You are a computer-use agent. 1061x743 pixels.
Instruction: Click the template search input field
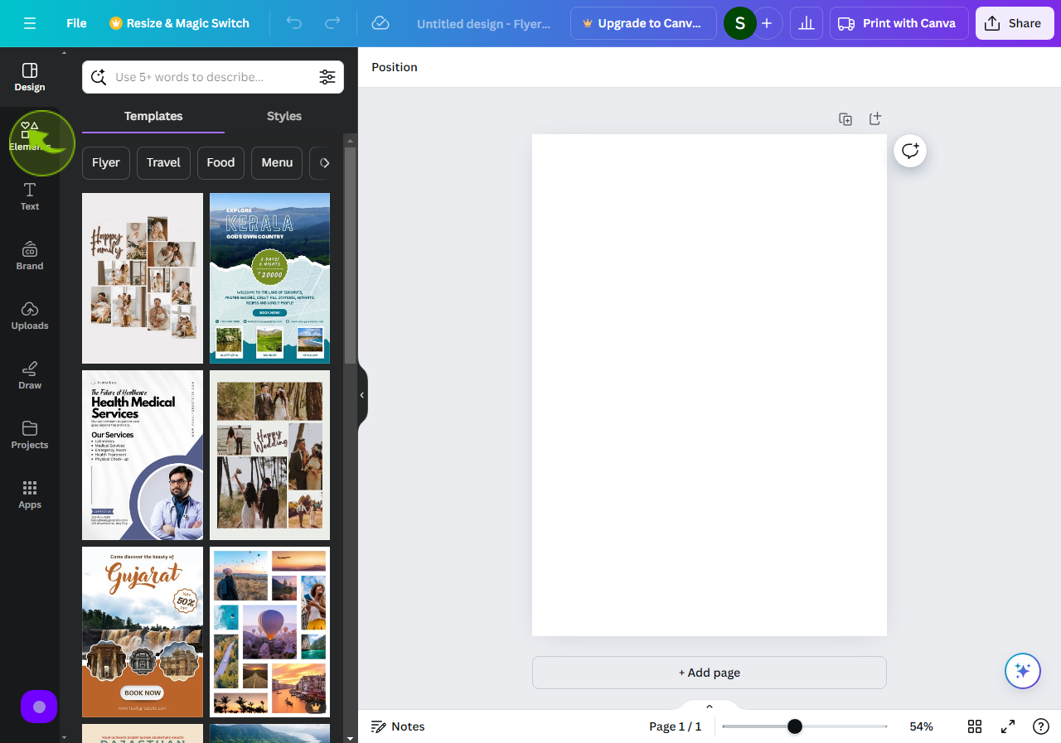tap(213, 77)
